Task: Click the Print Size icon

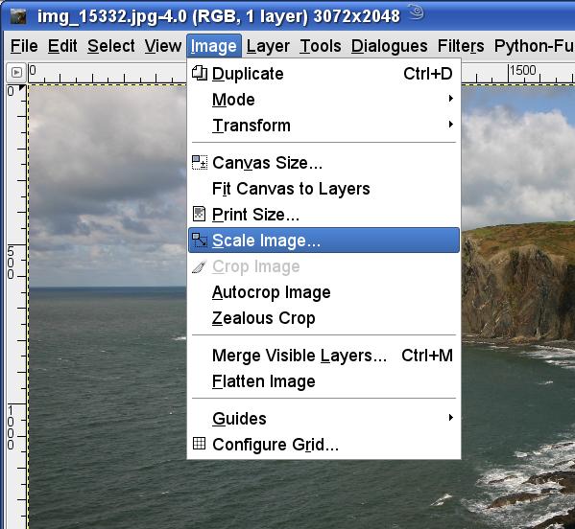Action: [199, 214]
